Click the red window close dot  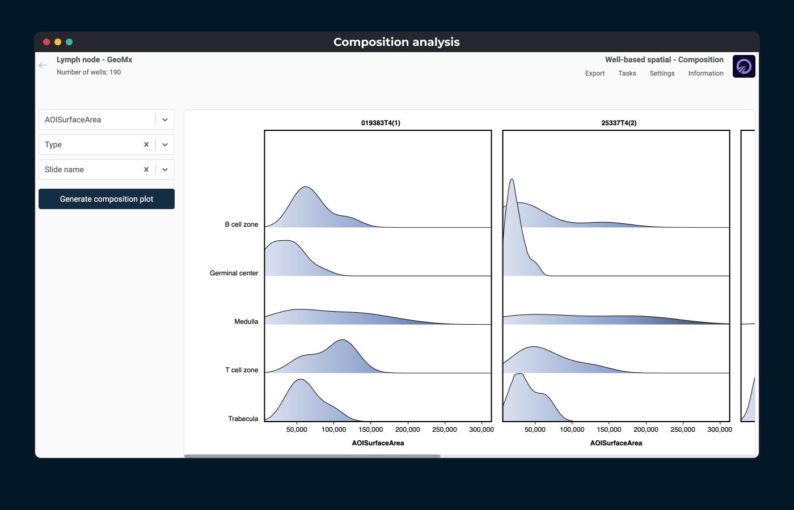[x=47, y=42]
